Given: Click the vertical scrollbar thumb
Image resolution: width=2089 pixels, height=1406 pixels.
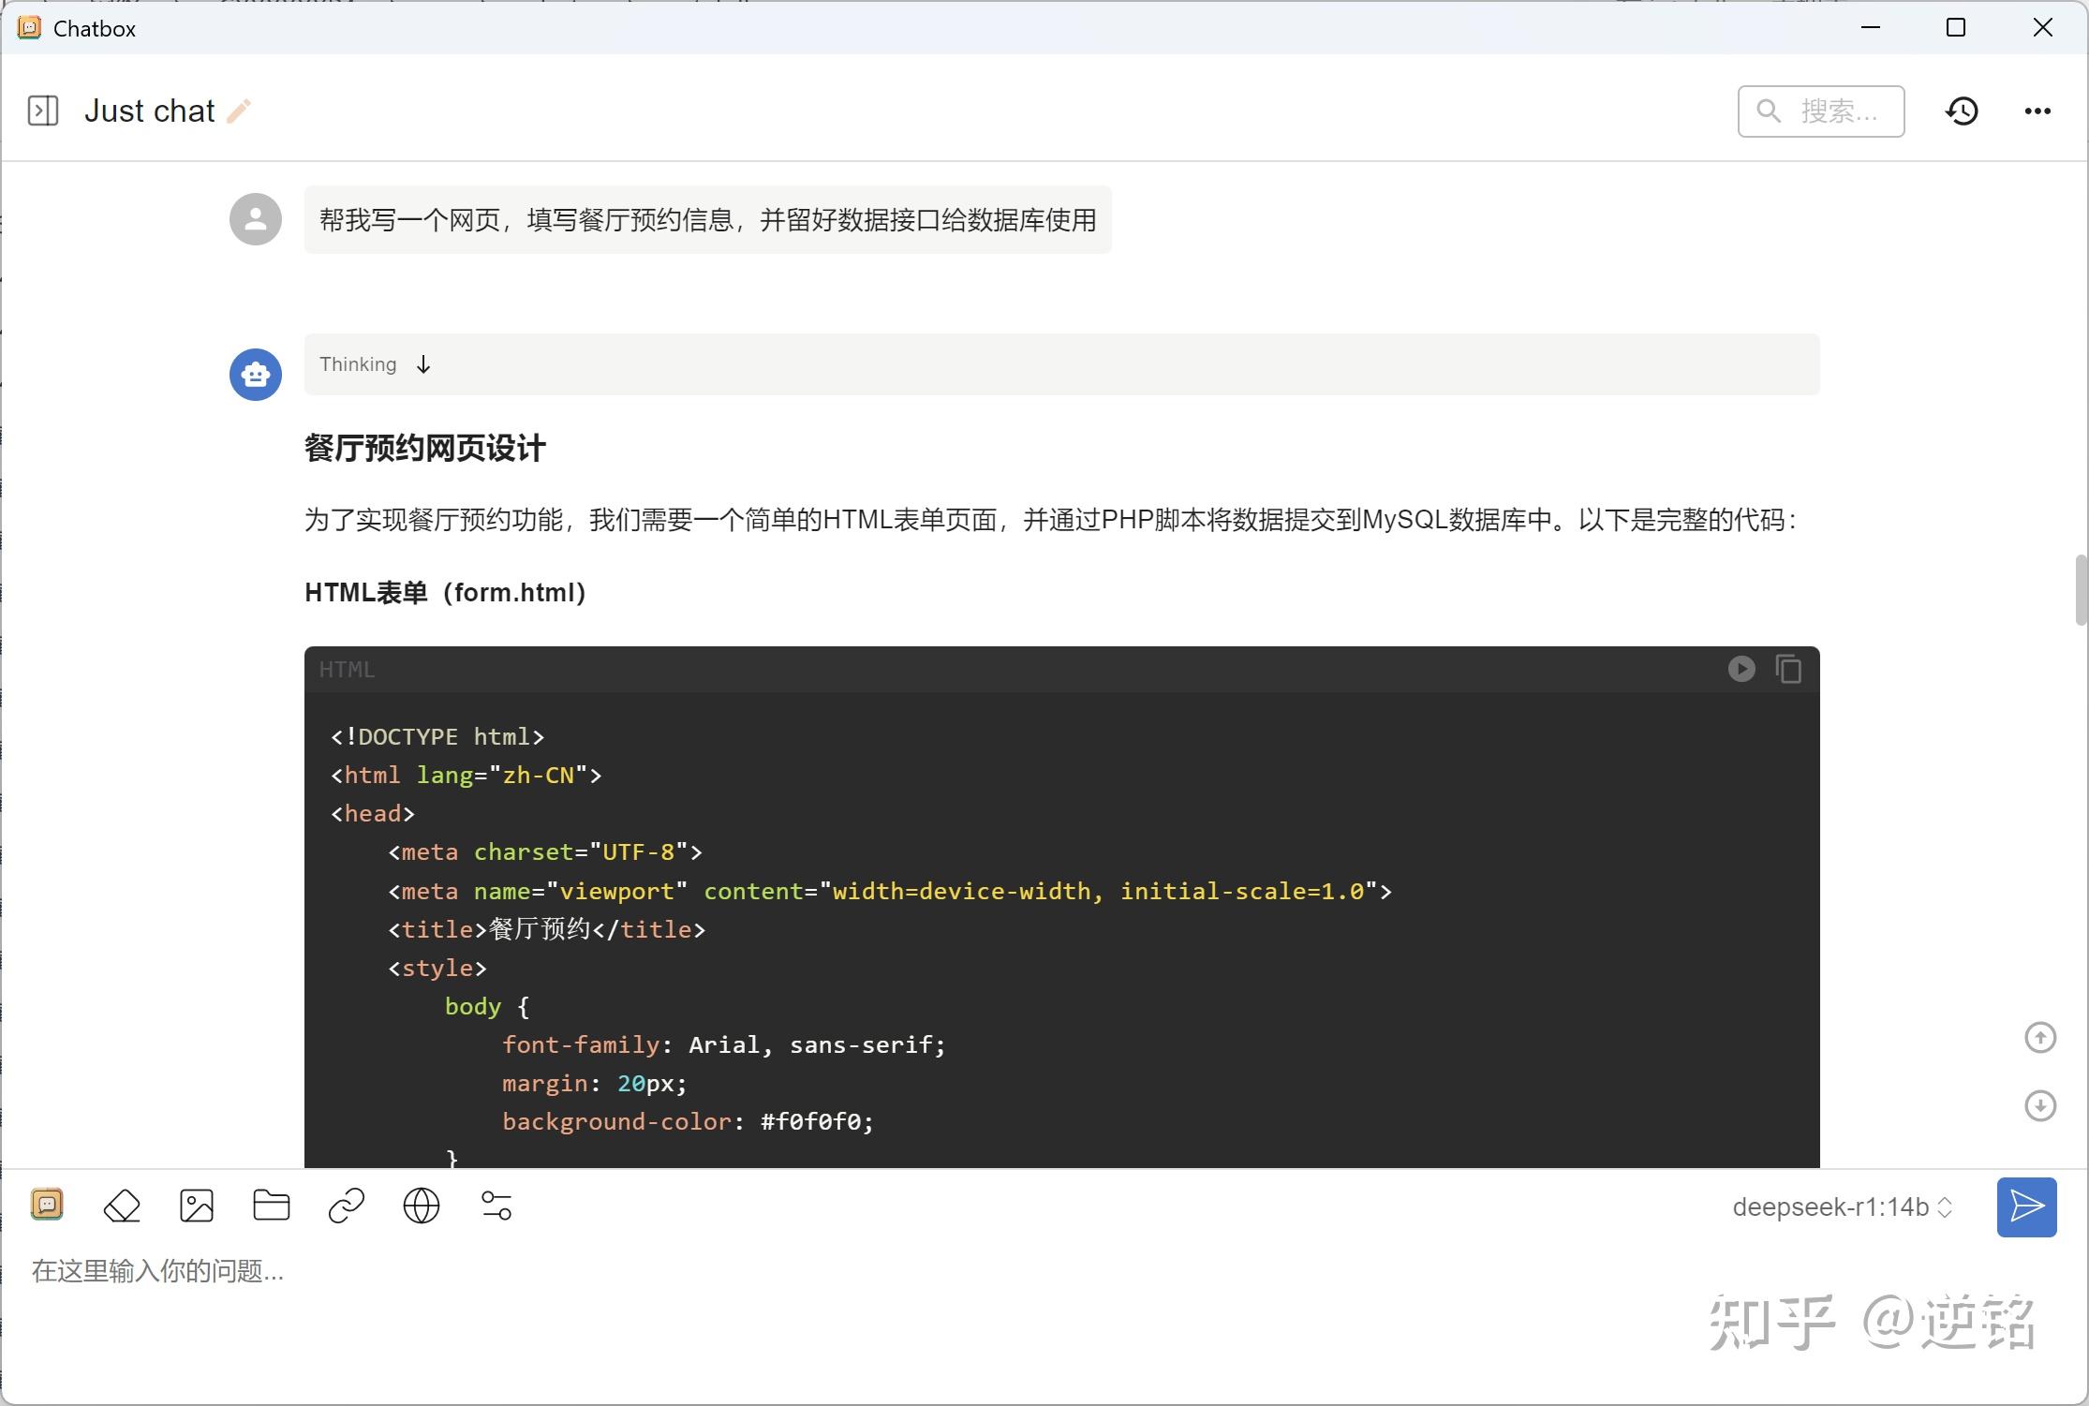Looking at the screenshot, I should point(2081,590).
